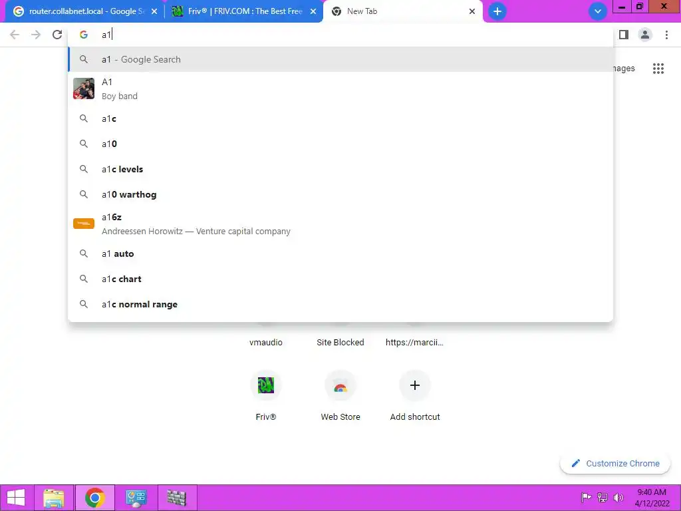
Task: Click the magnifier icon beside 'a10 warthog'
Action: click(84, 194)
